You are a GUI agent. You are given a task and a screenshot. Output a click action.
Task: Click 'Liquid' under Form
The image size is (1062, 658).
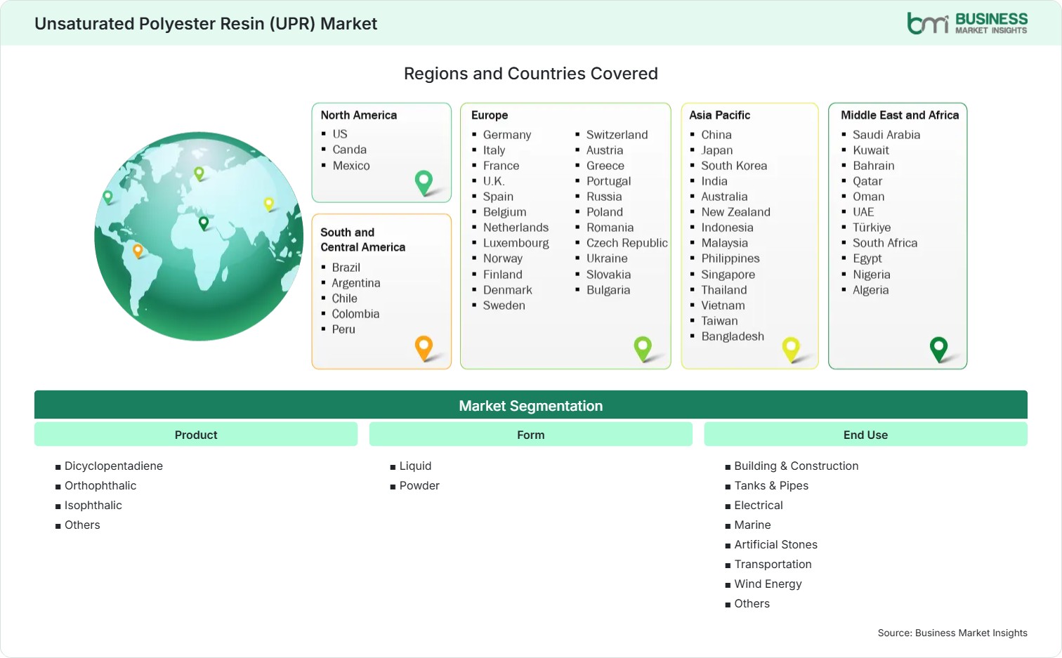click(415, 466)
